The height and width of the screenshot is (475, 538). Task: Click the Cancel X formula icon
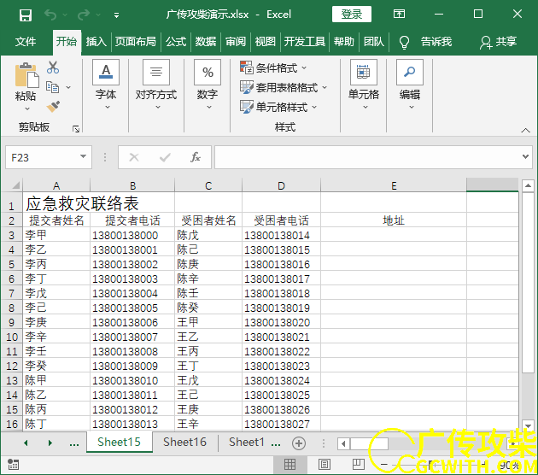(x=134, y=157)
